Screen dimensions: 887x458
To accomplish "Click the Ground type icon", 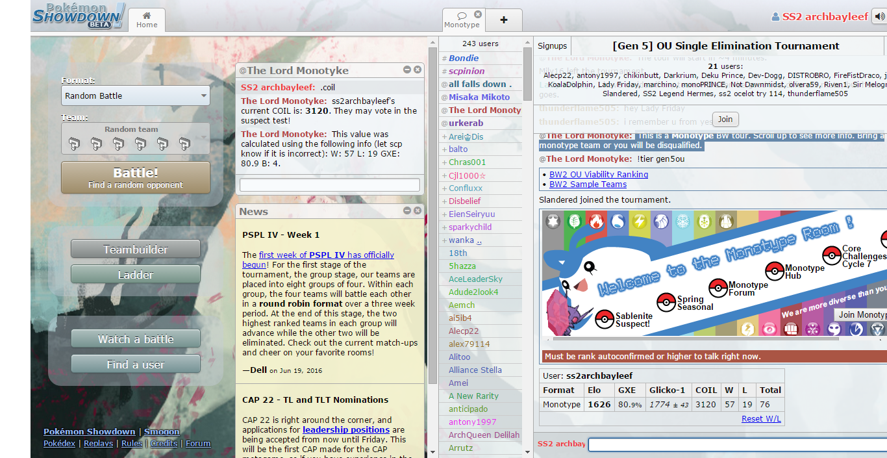I will (725, 222).
